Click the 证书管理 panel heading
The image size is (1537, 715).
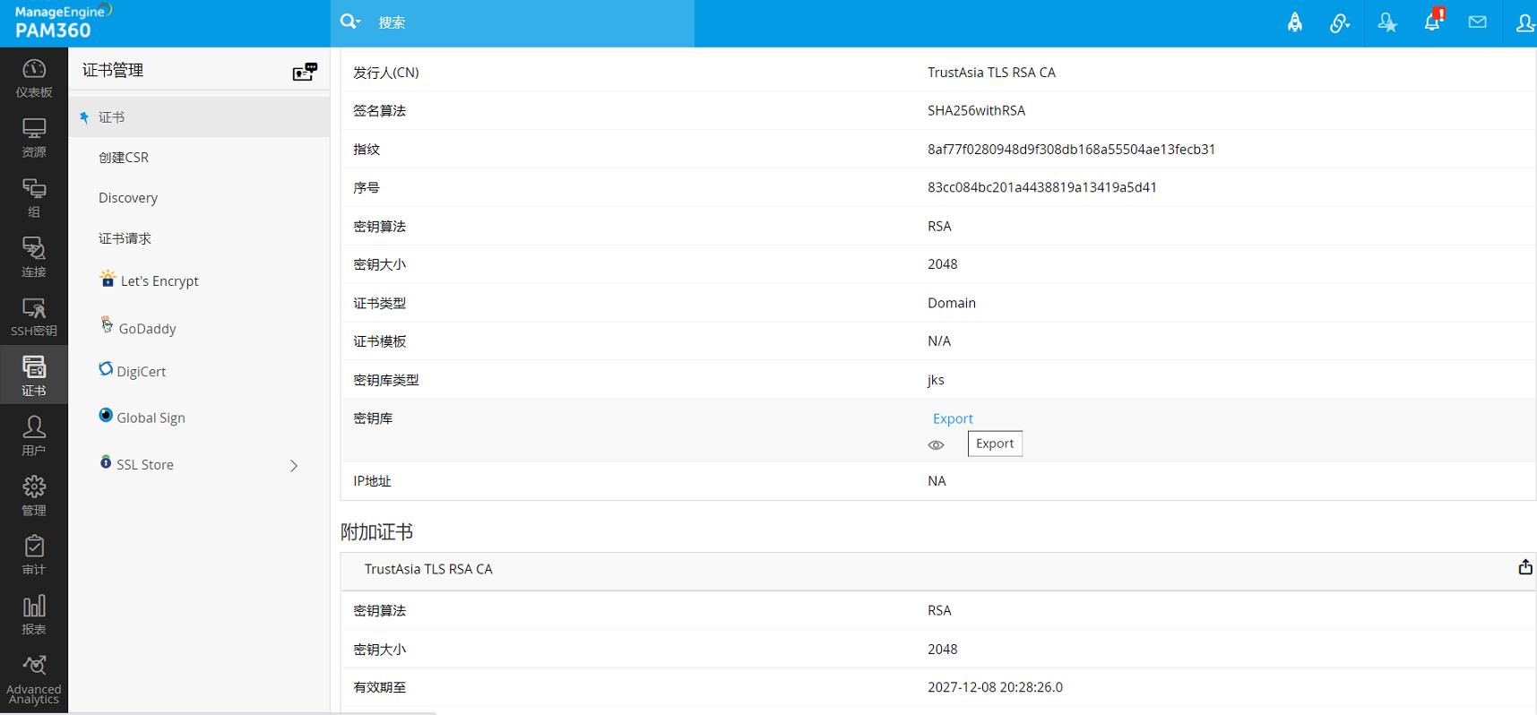coord(113,70)
